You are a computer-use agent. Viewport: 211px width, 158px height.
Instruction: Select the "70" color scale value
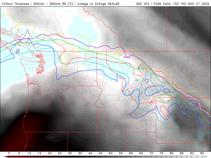[151, 153]
